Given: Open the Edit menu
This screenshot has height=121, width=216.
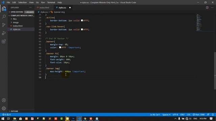Looking at the screenshot, I should click(x=14, y=2).
